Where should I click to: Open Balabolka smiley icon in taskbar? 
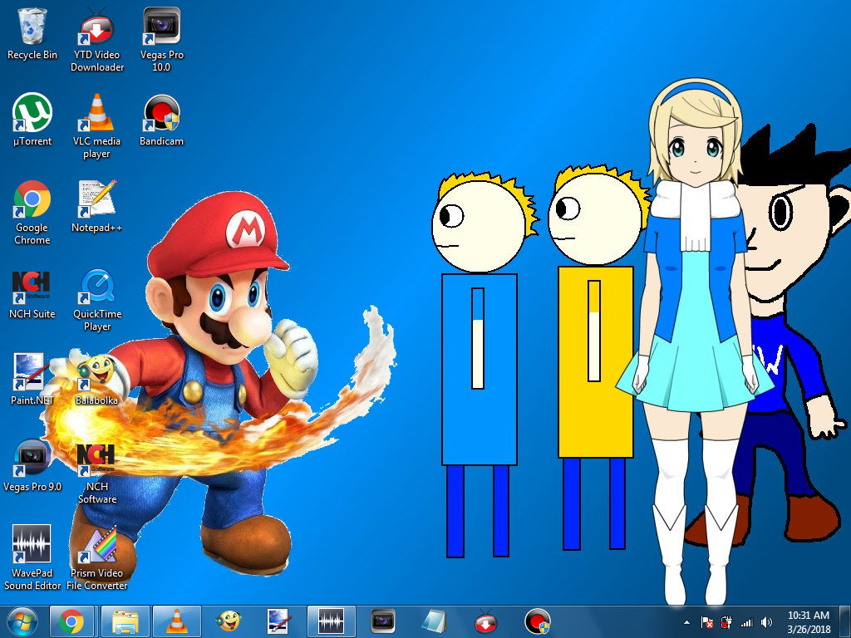(229, 621)
